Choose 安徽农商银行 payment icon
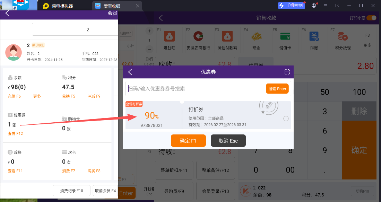This screenshot has height=202, width=381. pos(198,37)
